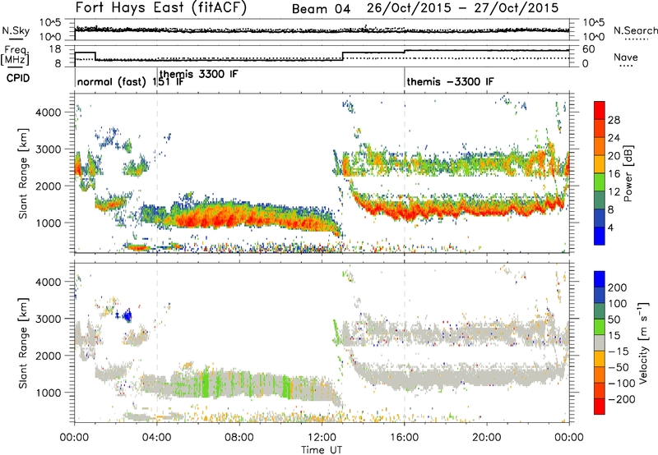Click the 'N.Sky' legend label
Viewport: 658px width, 455px height.
point(16,30)
